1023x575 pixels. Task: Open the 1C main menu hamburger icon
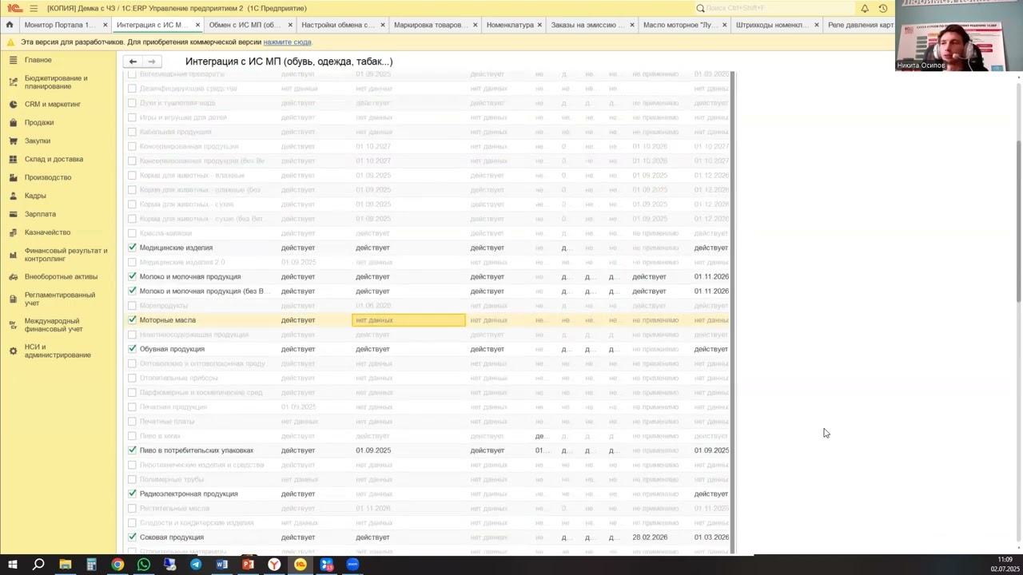34,8
